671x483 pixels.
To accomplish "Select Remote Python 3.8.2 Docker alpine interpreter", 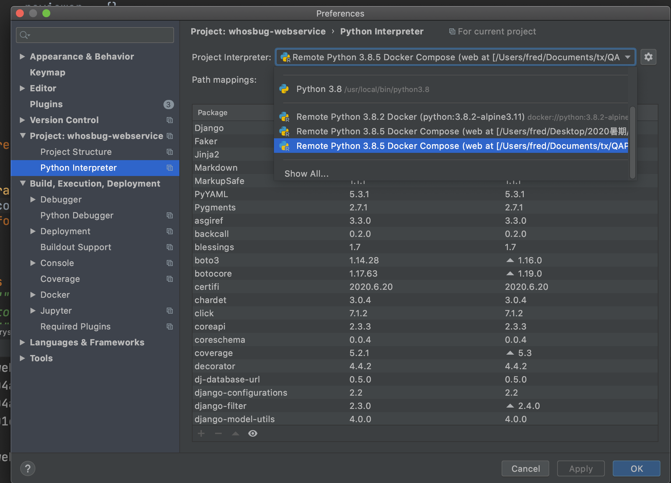I will pyautogui.click(x=451, y=117).
